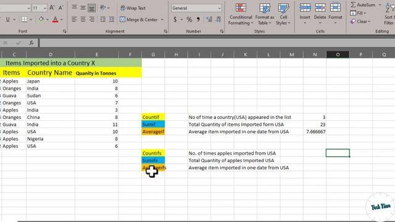Click into the formula bar
The width and height of the screenshot is (395, 222).
click(x=217, y=43)
